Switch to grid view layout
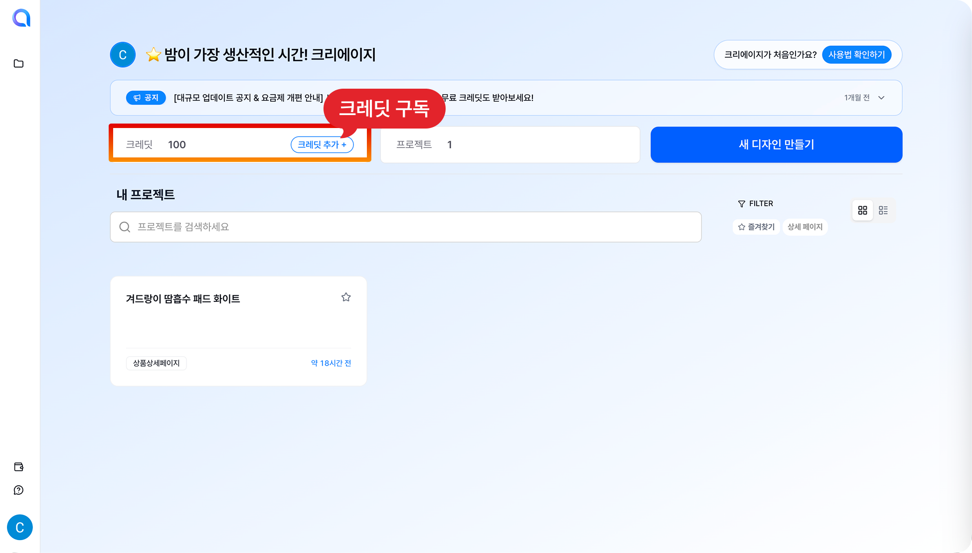This screenshot has height=553, width=972. point(863,210)
